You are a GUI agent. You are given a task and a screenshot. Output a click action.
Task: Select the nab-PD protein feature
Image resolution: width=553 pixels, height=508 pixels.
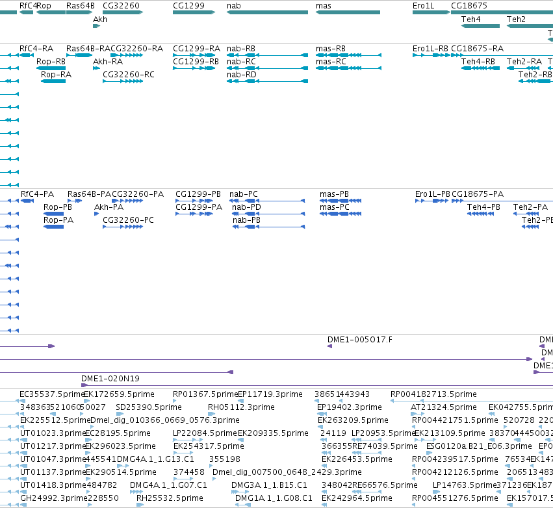(268, 214)
